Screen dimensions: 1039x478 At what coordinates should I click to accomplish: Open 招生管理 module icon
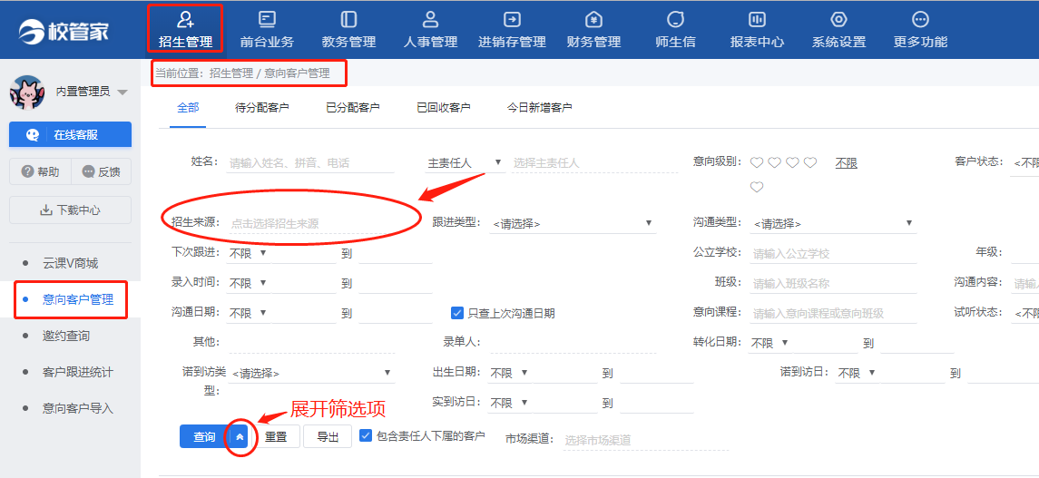coord(185,18)
